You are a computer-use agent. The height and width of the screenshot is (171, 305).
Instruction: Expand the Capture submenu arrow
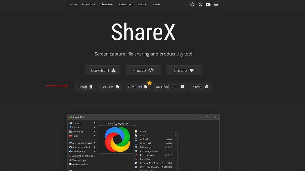(95, 123)
